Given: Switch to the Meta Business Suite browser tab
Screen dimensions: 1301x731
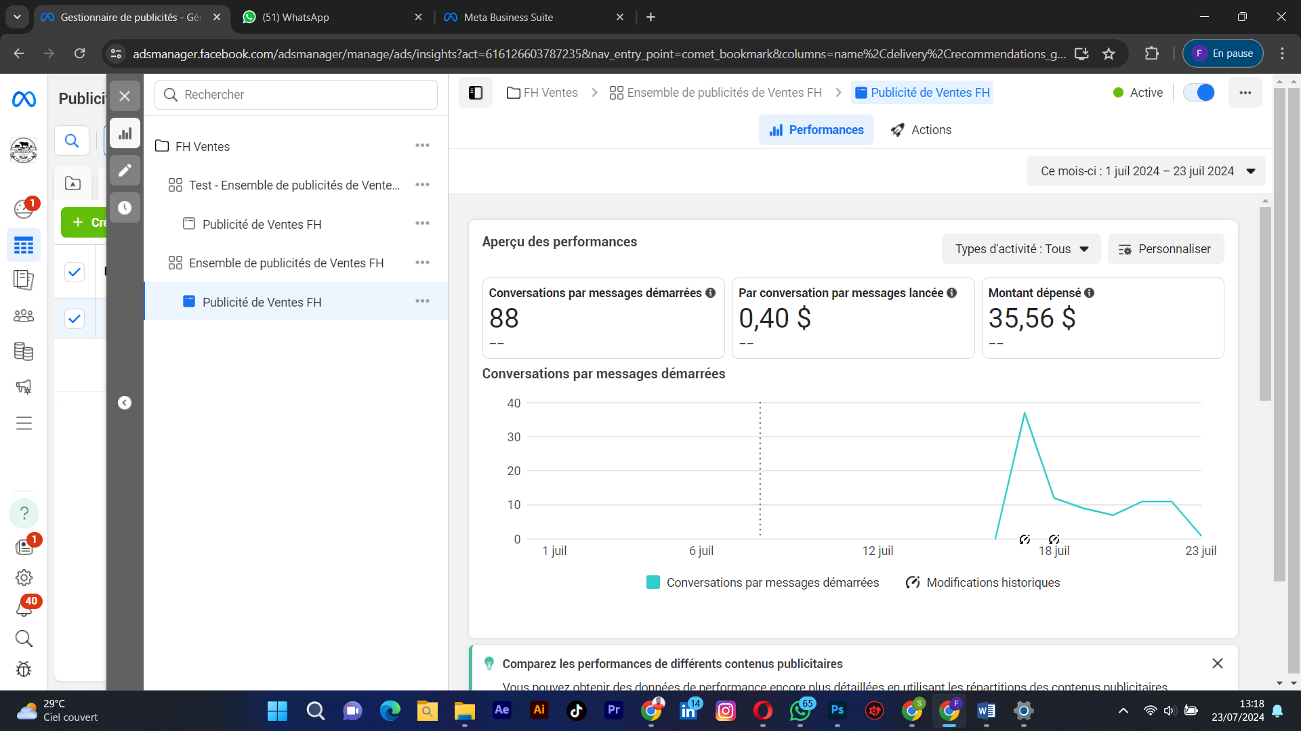Looking at the screenshot, I should [x=534, y=17].
